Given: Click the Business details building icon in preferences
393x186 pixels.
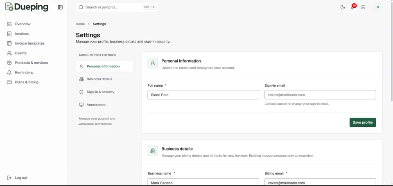Looking at the screenshot, I should [81, 79].
